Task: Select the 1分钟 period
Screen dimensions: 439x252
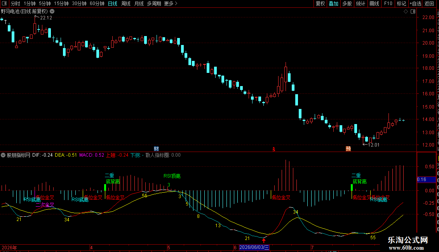Action: tap(30, 3)
